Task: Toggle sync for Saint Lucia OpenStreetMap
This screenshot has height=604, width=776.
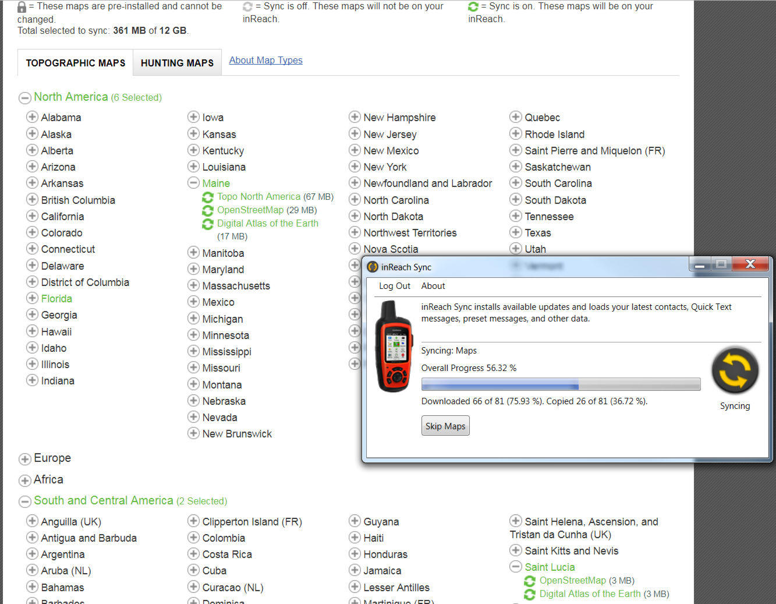Action: point(530,581)
